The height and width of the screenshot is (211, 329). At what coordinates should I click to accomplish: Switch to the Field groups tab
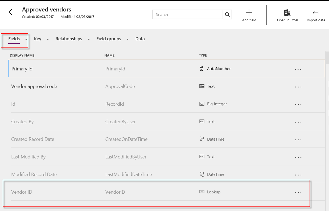109,39
